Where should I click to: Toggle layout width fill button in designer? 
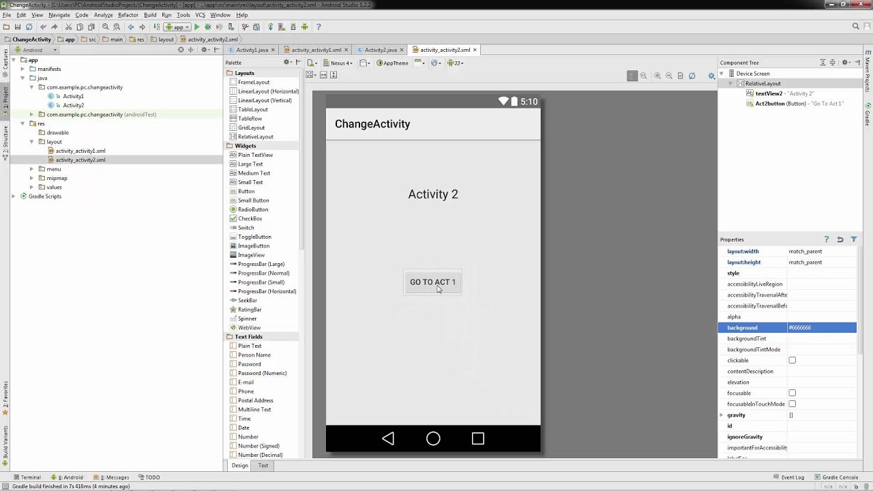coord(323,75)
